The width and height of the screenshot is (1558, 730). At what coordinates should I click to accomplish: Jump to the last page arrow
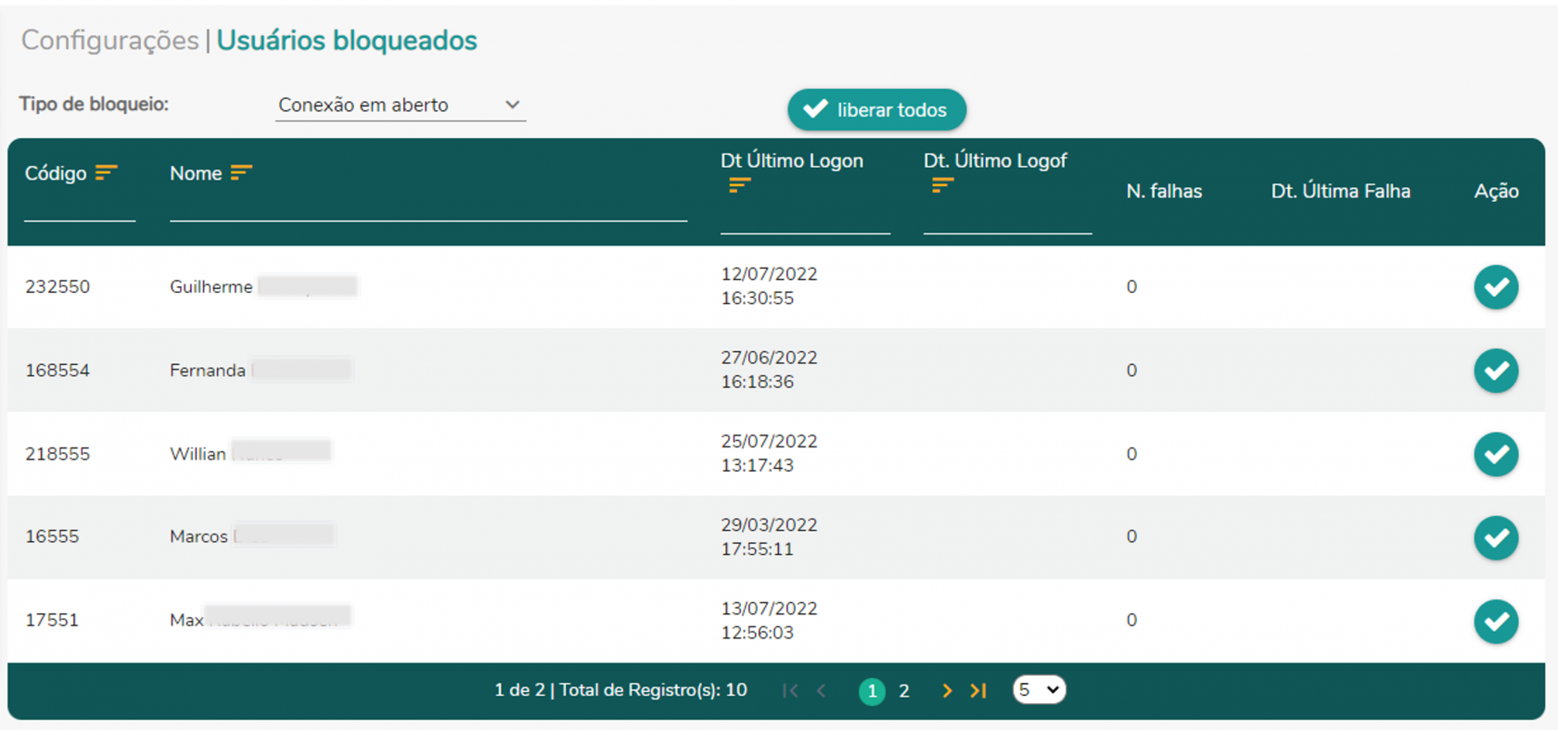[978, 690]
